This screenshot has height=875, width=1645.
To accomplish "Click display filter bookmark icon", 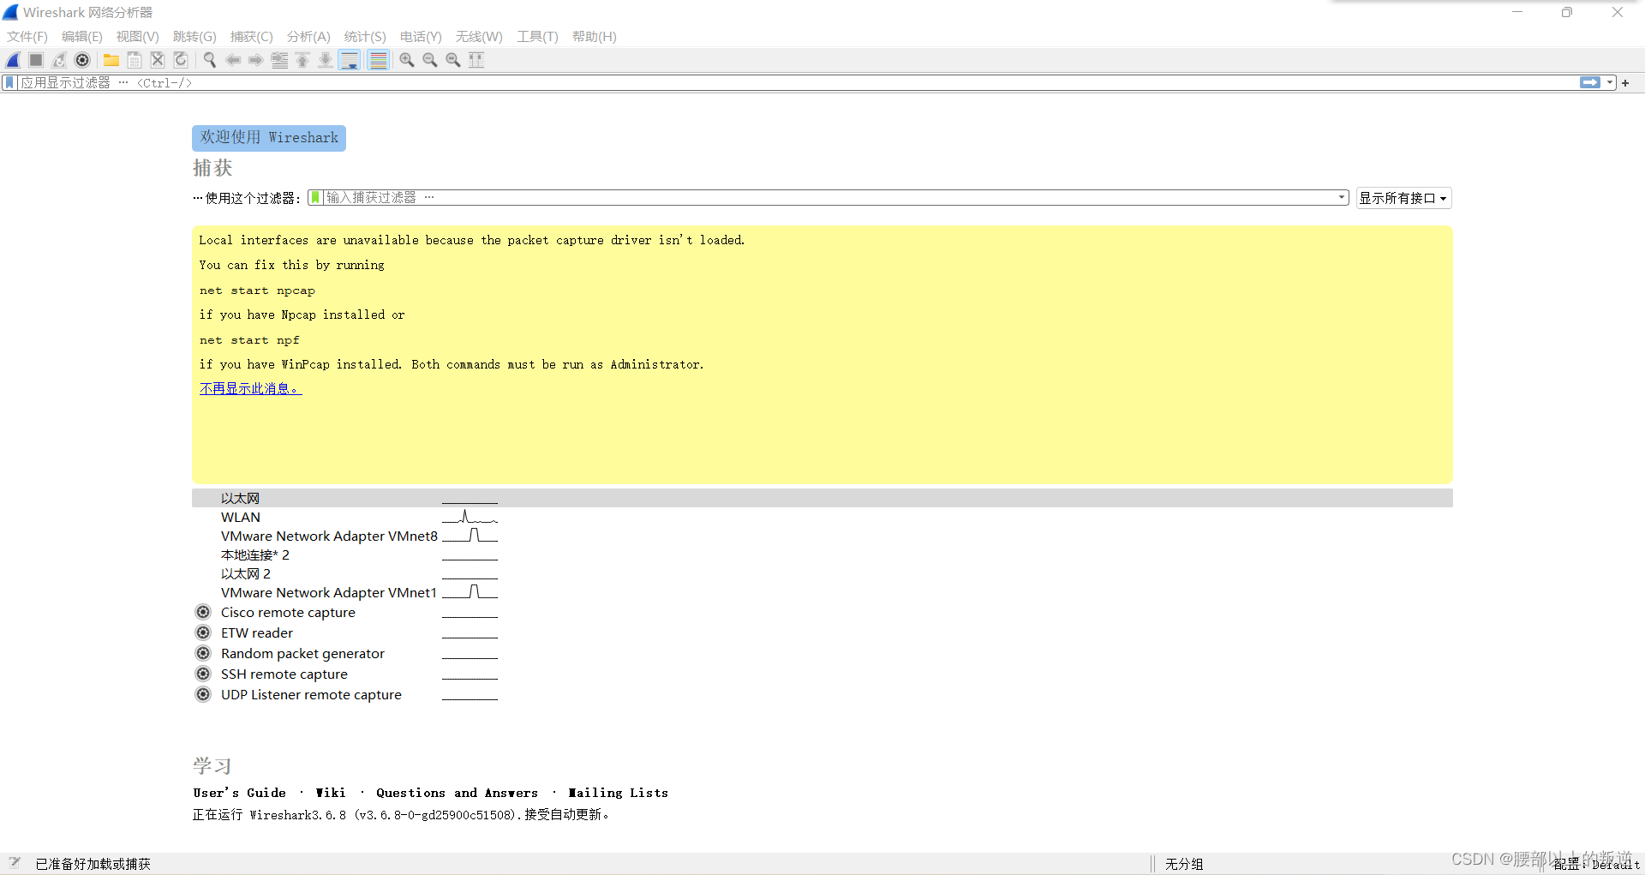I will [9, 83].
